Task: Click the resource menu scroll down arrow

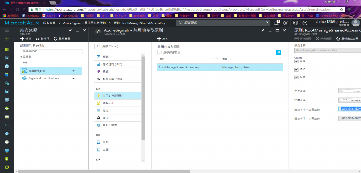Action: (x=143, y=160)
